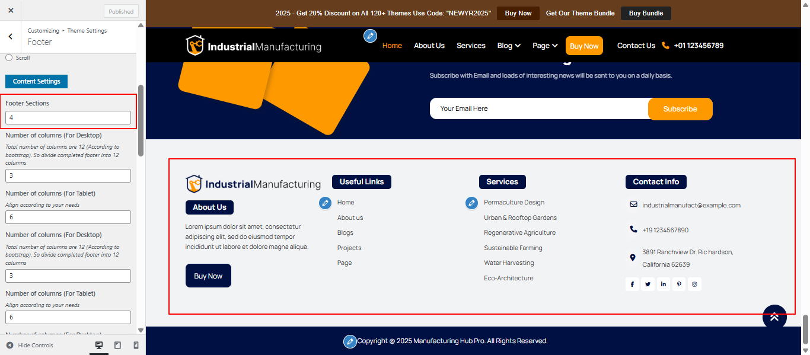The height and width of the screenshot is (355, 810).
Task: Click the edit pencil next to Useful Links list
Action: (x=325, y=203)
